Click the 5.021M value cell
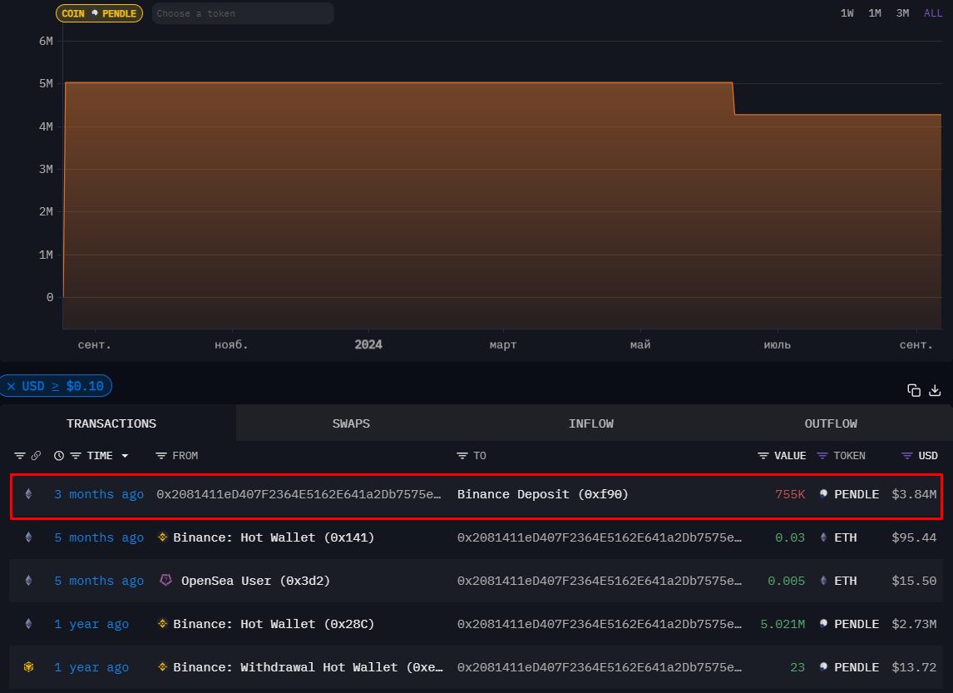The height and width of the screenshot is (693, 953). 783,624
